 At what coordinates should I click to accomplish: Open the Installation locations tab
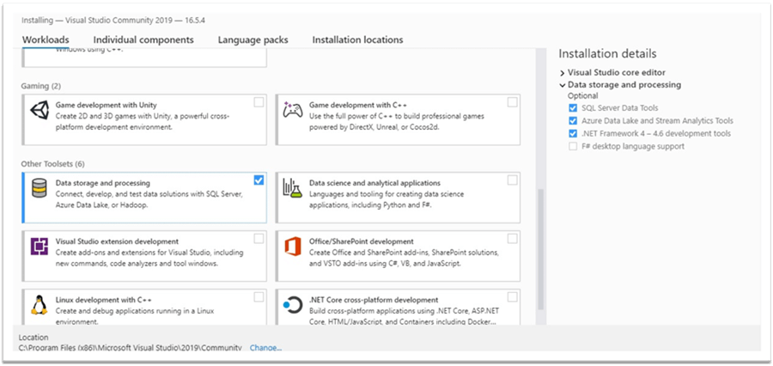pos(357,40)
